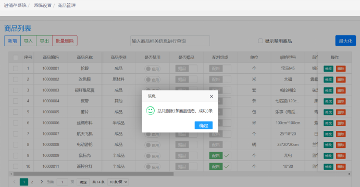Check the row checkbox for 丝绸布料
This screenshot has width=360, height=187.
click(x=16, y=123)
